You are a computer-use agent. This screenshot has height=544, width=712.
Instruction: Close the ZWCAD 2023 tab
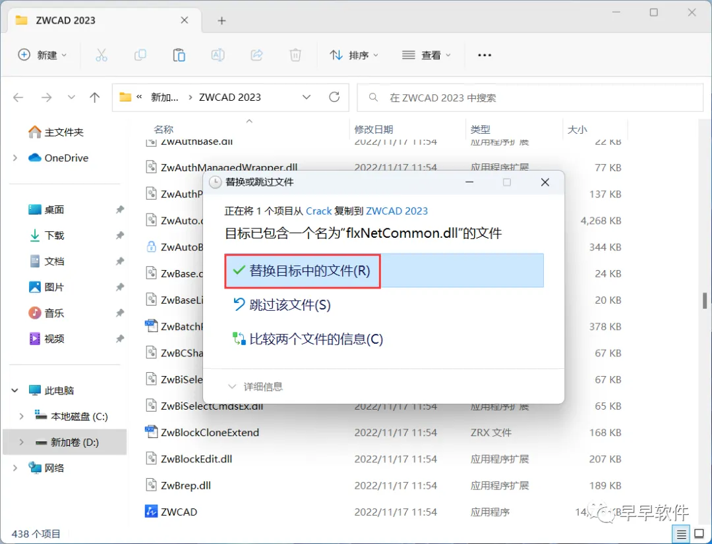coord(185,20)
